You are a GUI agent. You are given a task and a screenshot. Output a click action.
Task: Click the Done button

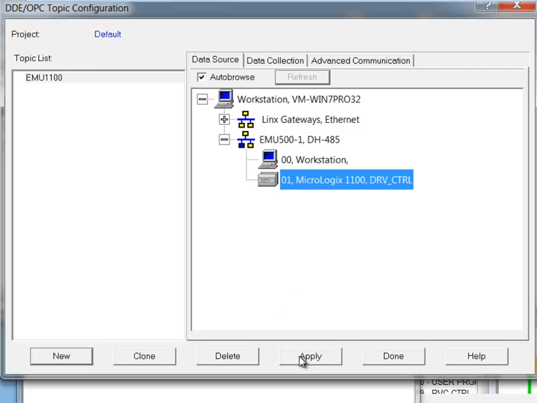click(393, 356)
